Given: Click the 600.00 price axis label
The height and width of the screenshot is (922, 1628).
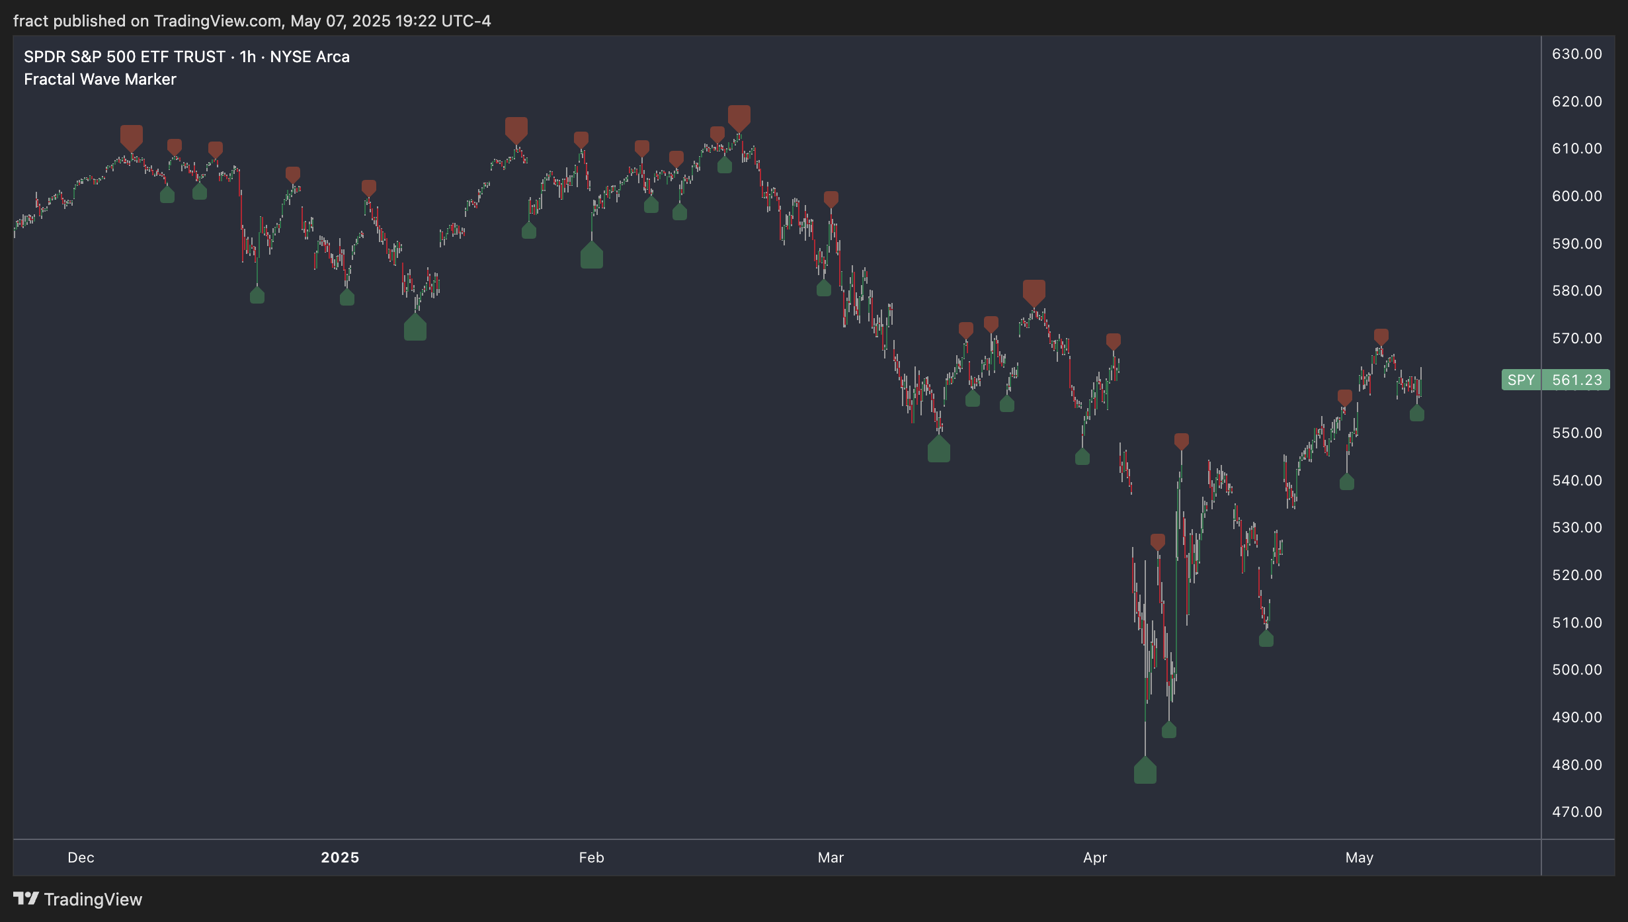Looking at the screenshot, I should click(1577, 196).
